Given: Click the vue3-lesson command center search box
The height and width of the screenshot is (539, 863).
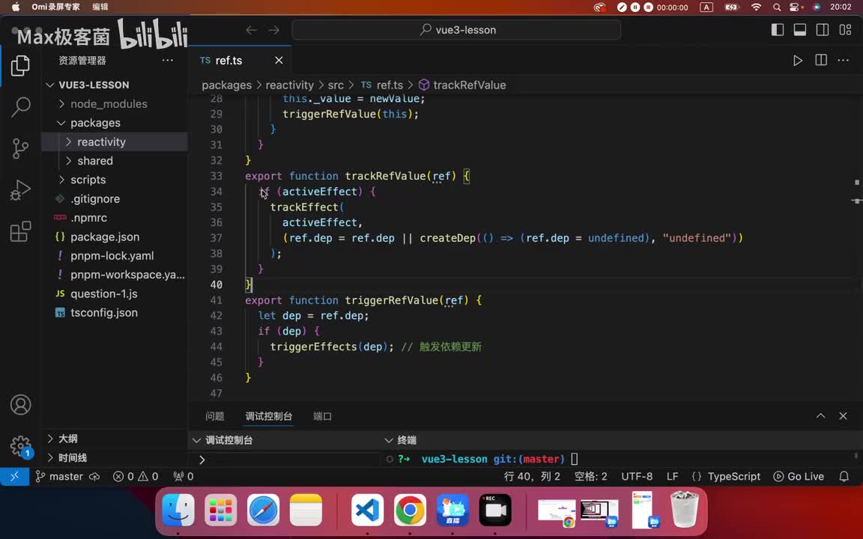Looking at the screenshot, I should coord(456,30).
